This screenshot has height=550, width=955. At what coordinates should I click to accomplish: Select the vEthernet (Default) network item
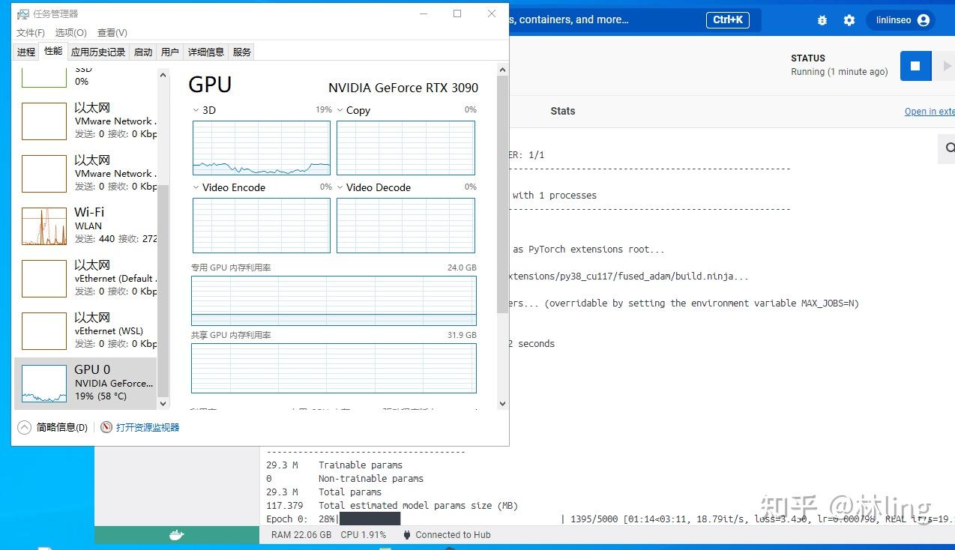(85, 278)
